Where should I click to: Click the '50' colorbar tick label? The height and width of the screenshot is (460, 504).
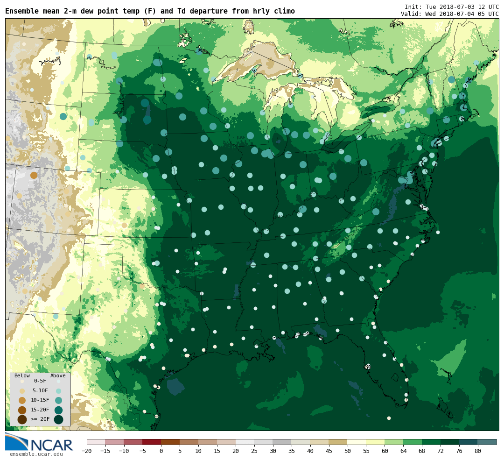348,451
